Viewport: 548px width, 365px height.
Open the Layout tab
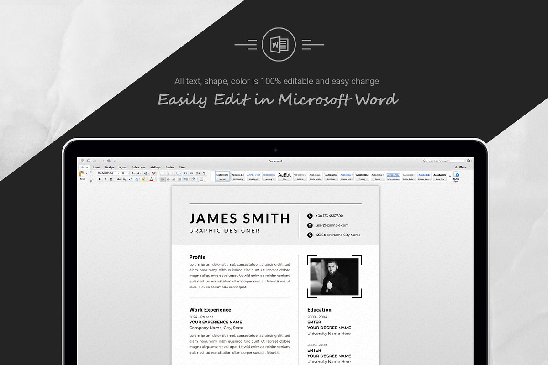(x=123, y=167)
